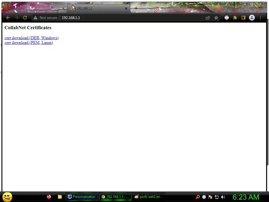The image size is (269, 202).
Task: Open a new tab with the plus button
Action: tap(136, 8)
